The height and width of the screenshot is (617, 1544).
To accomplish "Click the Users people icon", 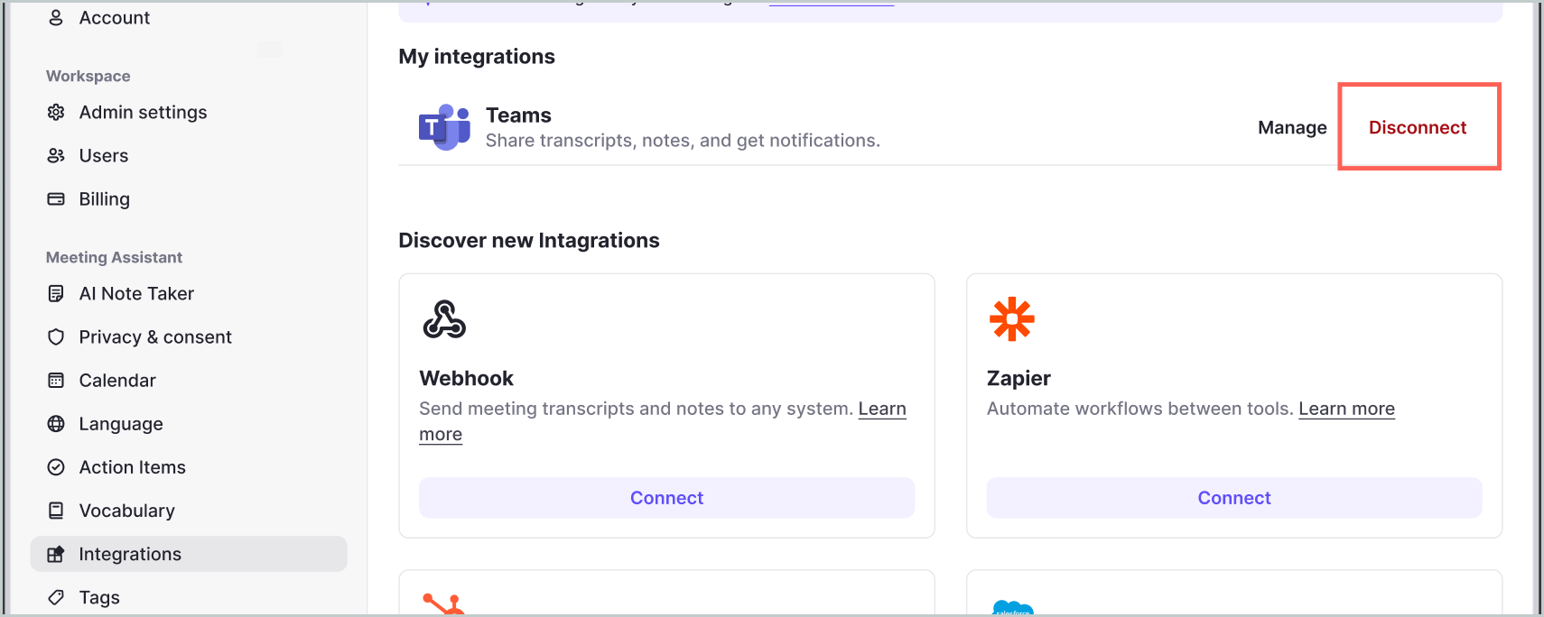I will 56,155.
